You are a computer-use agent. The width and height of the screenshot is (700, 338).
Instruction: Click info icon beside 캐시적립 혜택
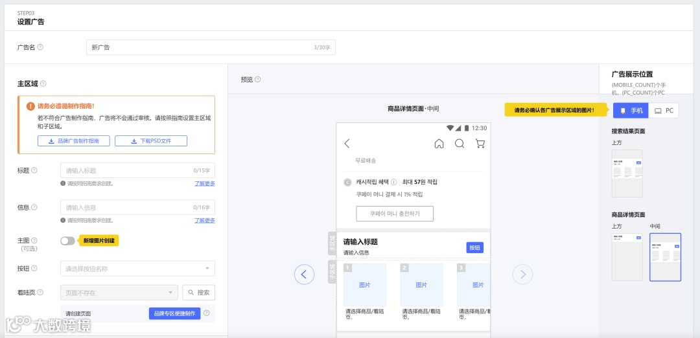pos(394,182)
